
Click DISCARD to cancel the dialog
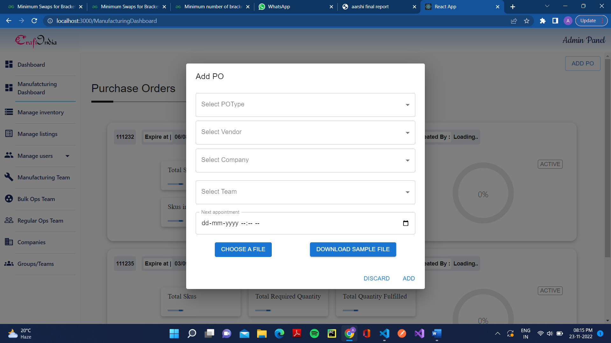tap(376, 278)
